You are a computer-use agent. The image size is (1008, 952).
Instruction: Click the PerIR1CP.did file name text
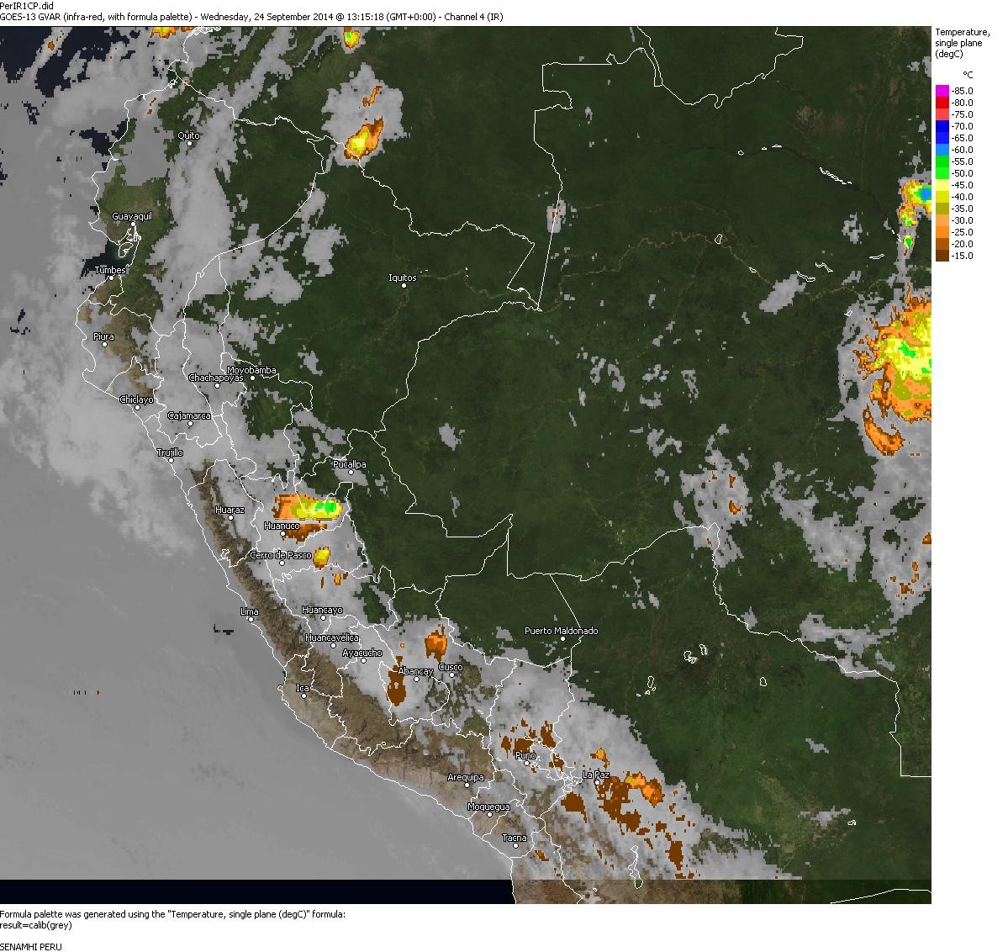pos(27,6)
